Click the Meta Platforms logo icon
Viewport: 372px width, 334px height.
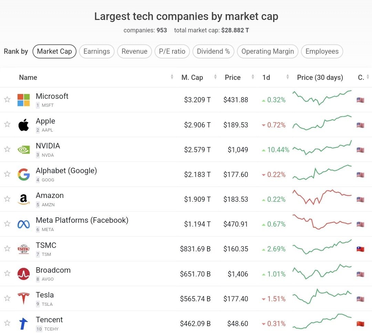[23, 224]
